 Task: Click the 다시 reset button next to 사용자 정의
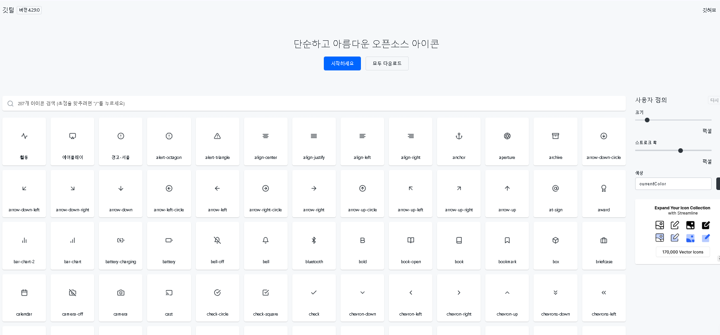[714, 100]
